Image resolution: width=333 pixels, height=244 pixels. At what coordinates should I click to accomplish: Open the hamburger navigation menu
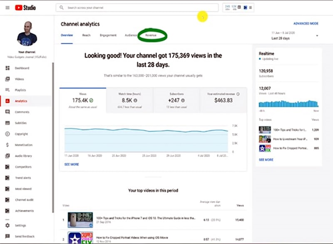pos(7,7)
